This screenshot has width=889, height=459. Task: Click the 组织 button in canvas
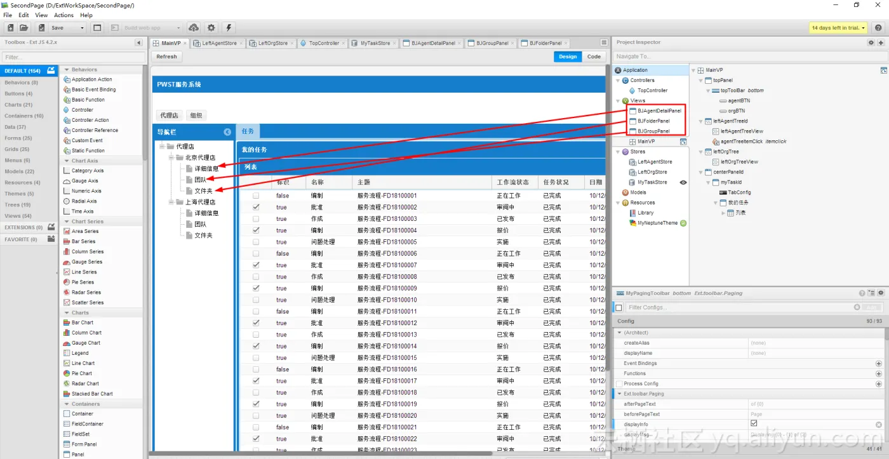click(x=196, y=116)
